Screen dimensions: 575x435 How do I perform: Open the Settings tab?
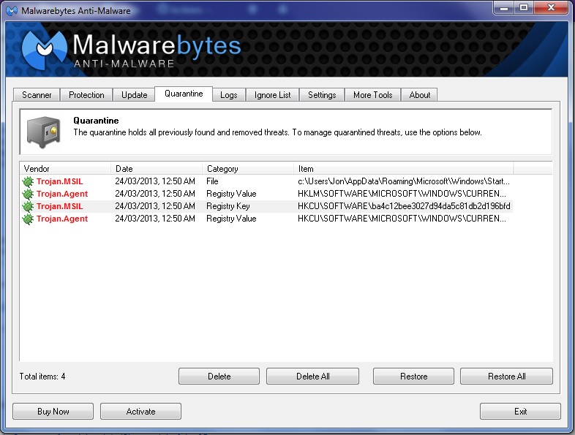click(322, 95)
